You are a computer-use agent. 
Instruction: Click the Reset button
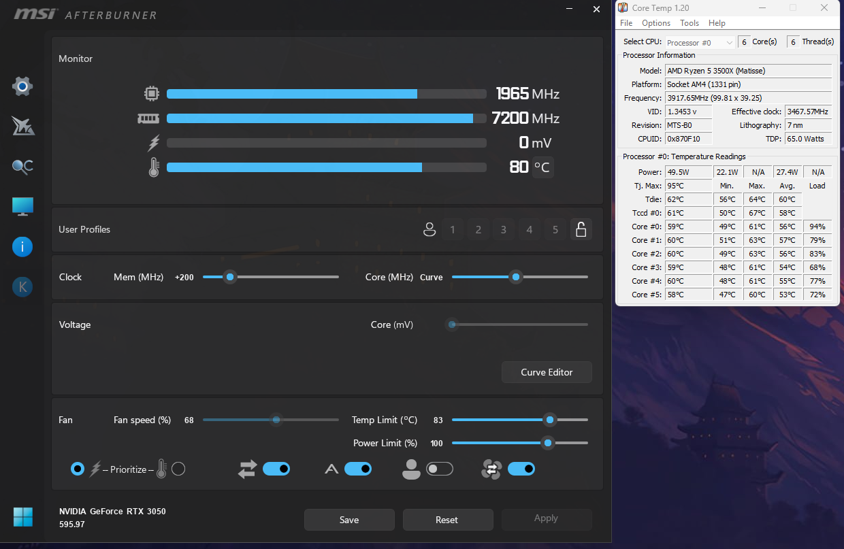(x=447, y=520)
